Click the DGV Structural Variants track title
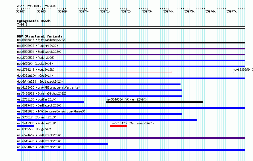253x161 pixels. [x=40, y=36]
